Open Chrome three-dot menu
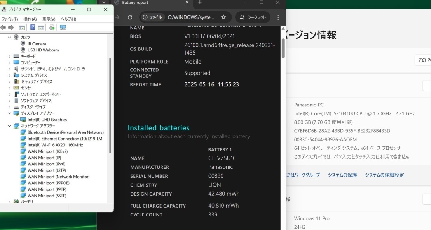 coord(278,17)
